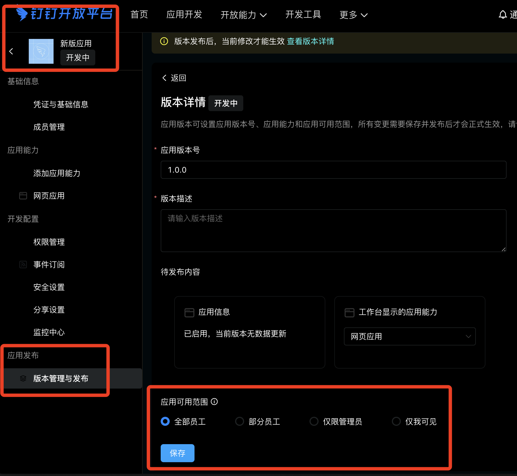Screen dimensions: 517x476
Task: Click the 查看版本详情 link
Action: point(310,41)
